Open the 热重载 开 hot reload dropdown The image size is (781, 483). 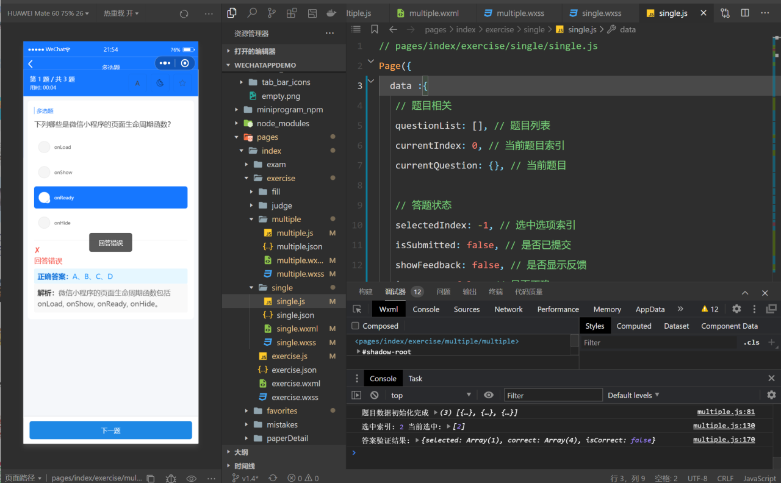coord(121,13)
